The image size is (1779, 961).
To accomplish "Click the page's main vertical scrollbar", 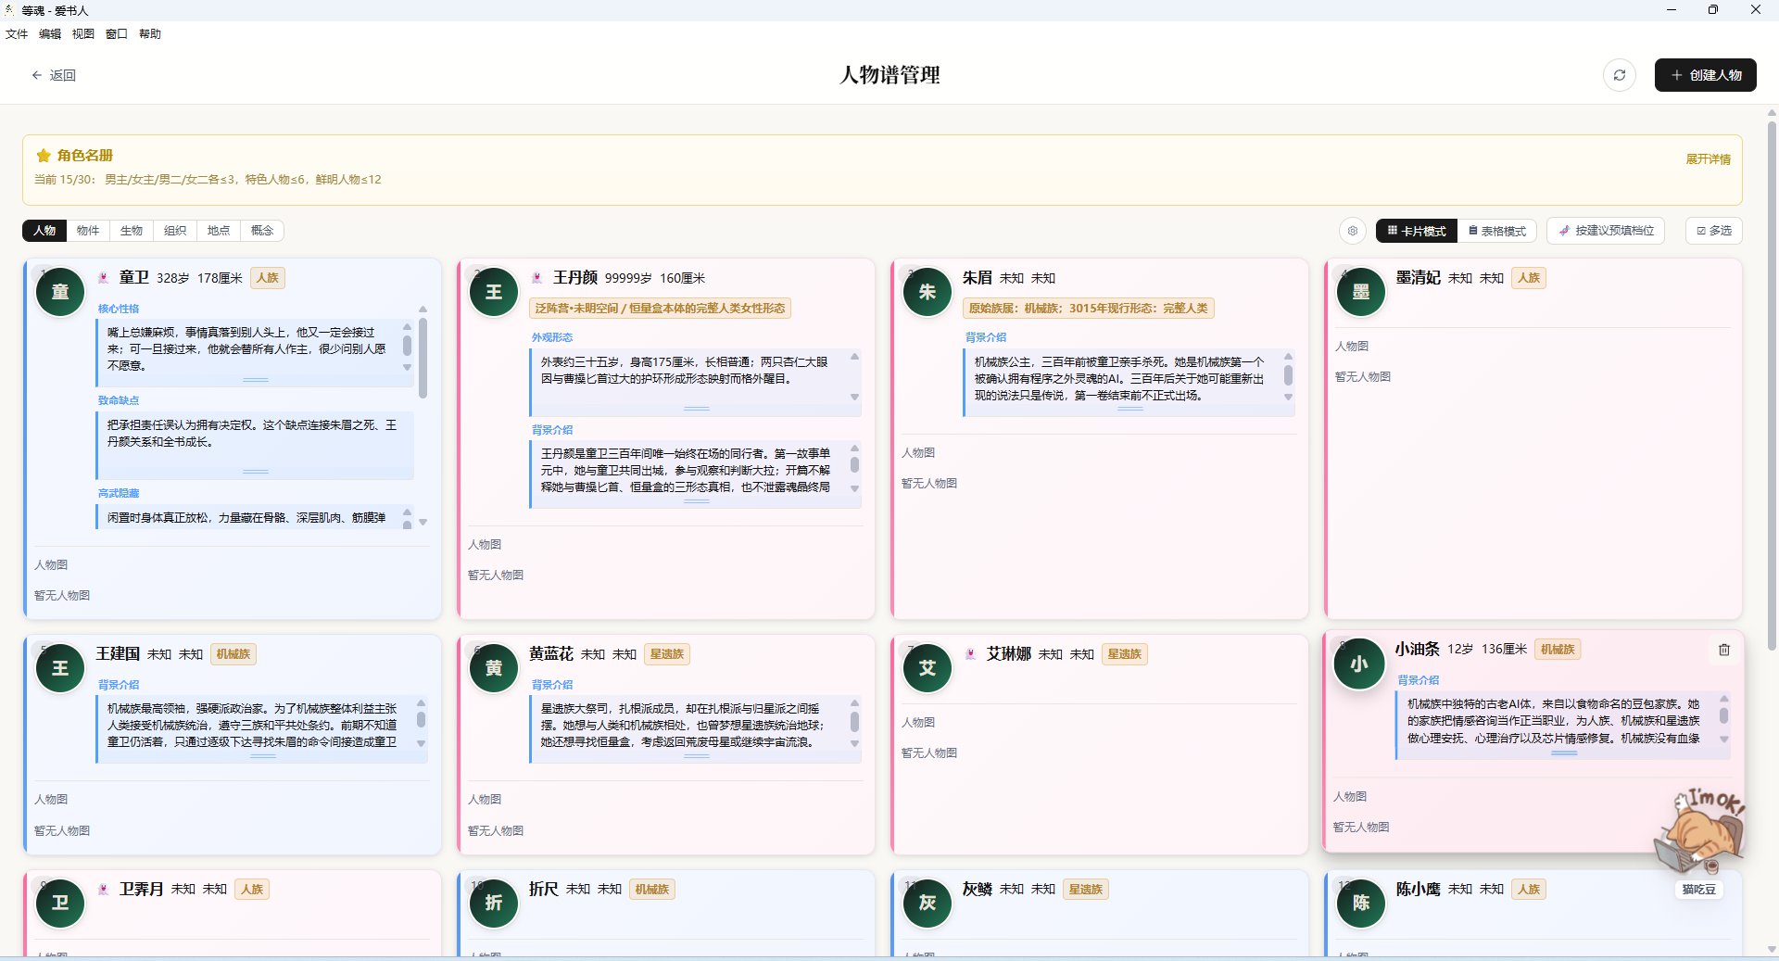I will click(x=1772, y=385).
